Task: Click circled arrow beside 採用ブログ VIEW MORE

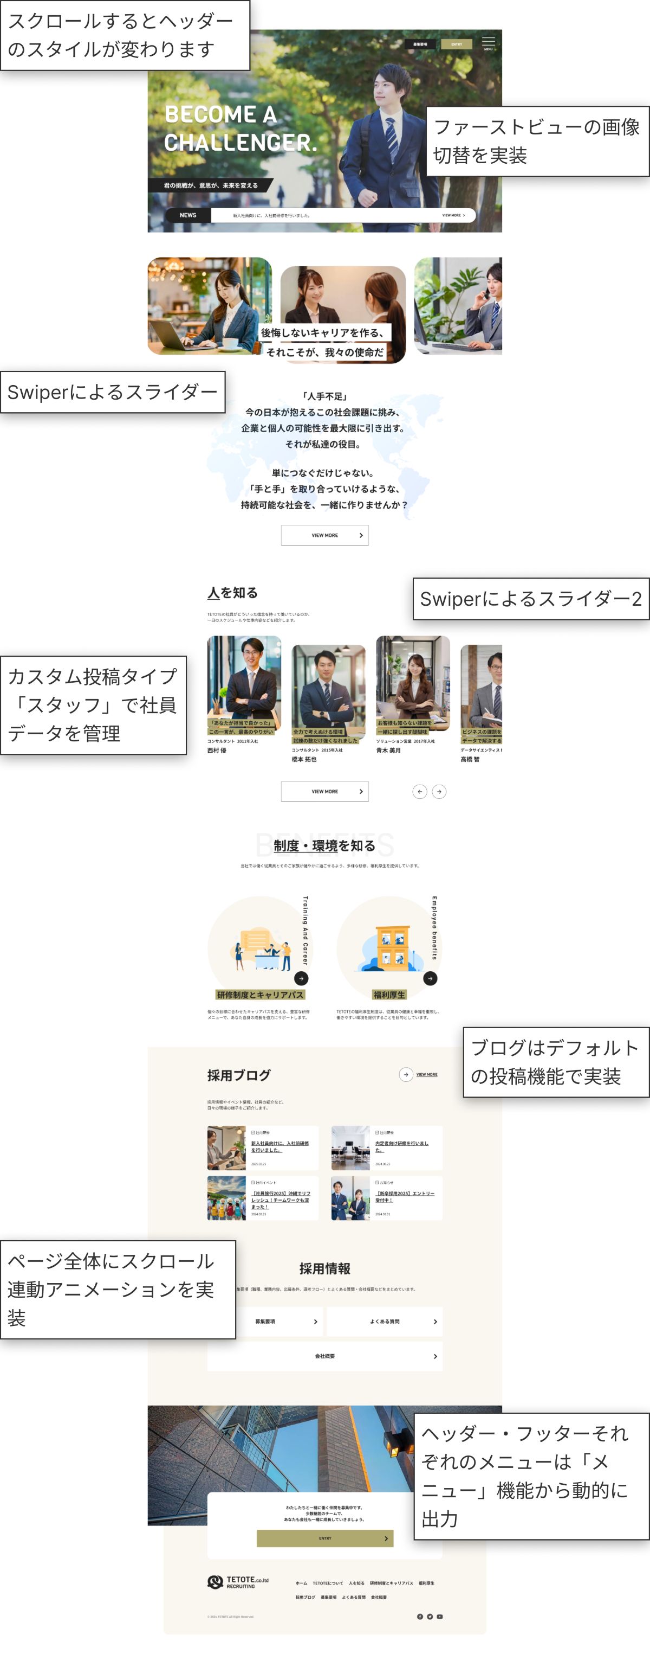Action: [x=406, y=1074]
